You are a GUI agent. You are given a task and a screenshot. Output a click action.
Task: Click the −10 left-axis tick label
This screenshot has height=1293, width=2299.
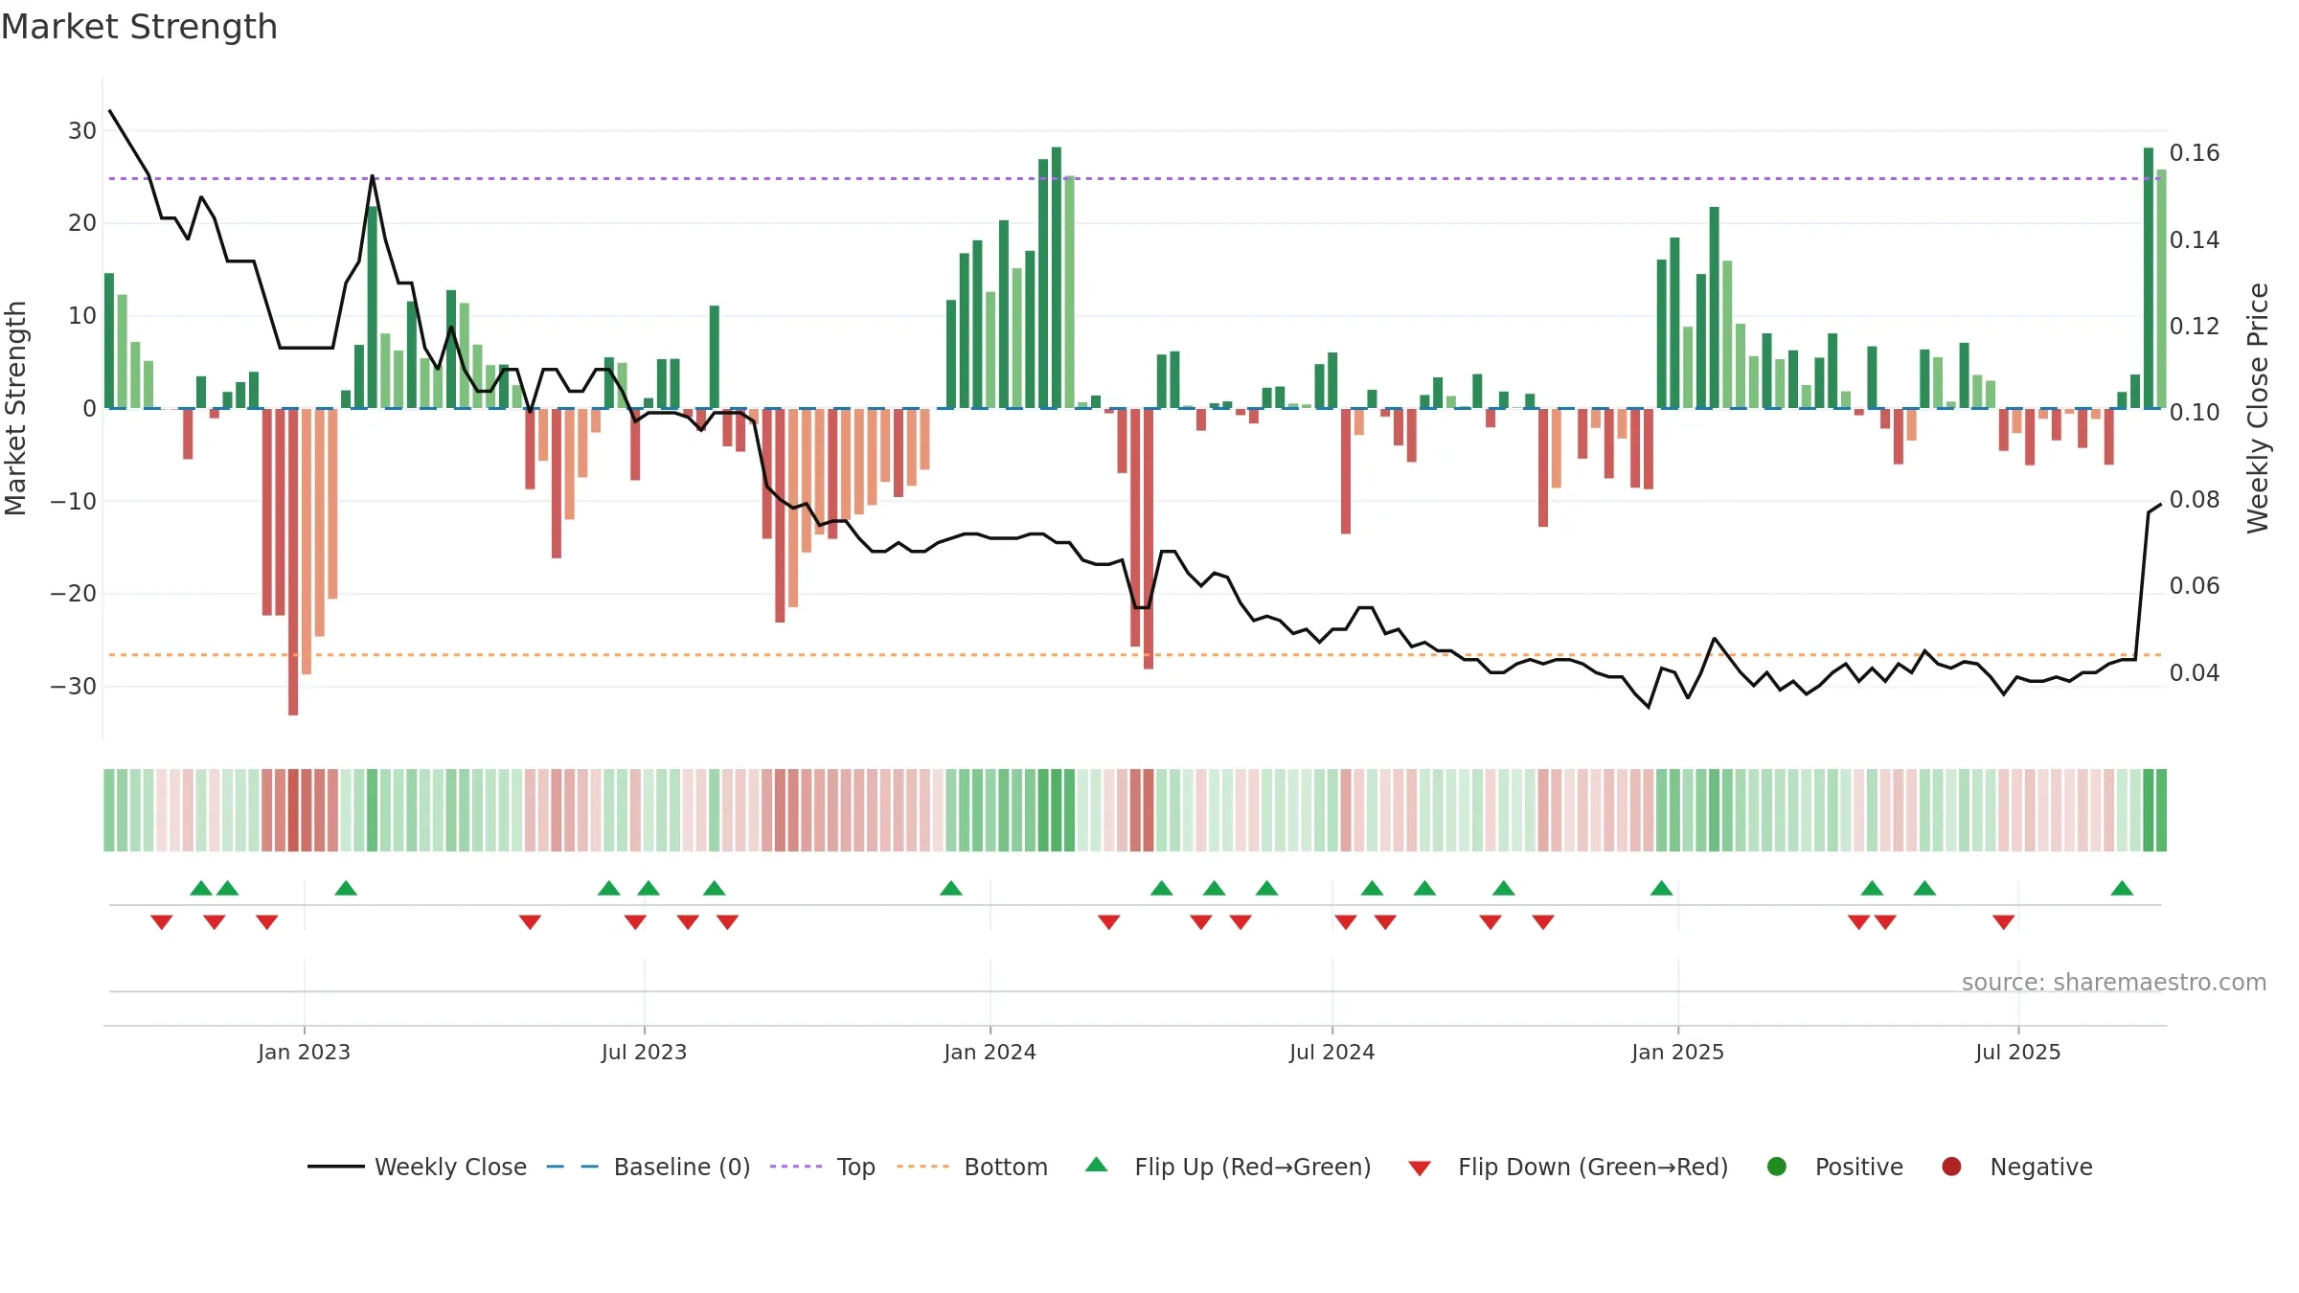(74, 501)
